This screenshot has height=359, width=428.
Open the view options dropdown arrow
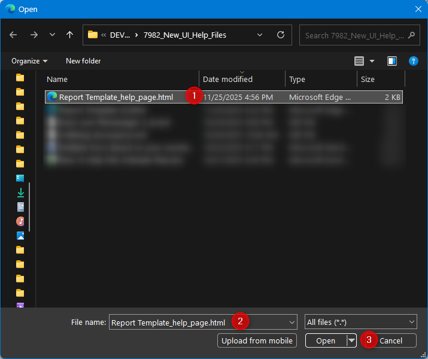tap(372, 61)
